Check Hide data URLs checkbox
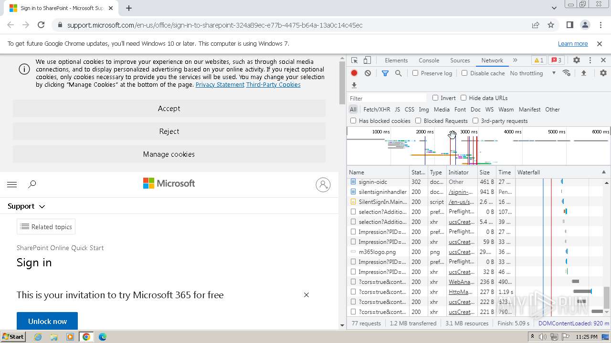This screenshot has width=611, height=343. [x=464, y=98]
